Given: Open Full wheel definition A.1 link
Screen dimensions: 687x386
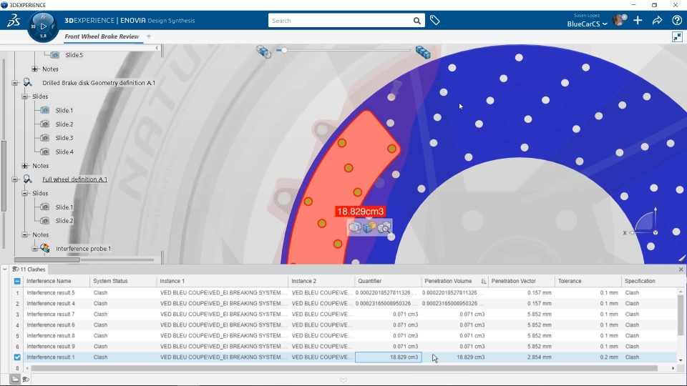Looking at the screenshot, I should (x=74, y=179).
